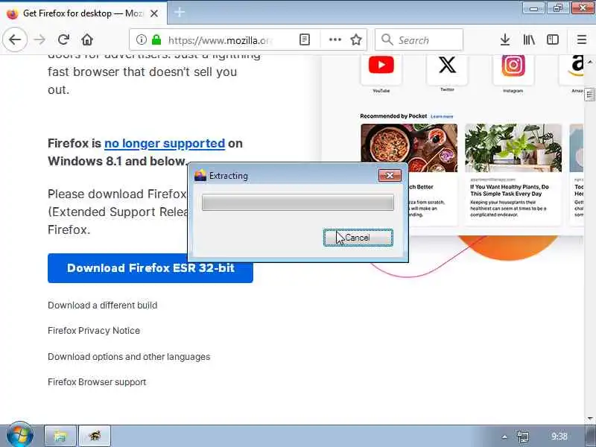Viewport: 596px width, 447px height.
Task: Click the taskbar clock 9:38
Action: coord(559,437)
